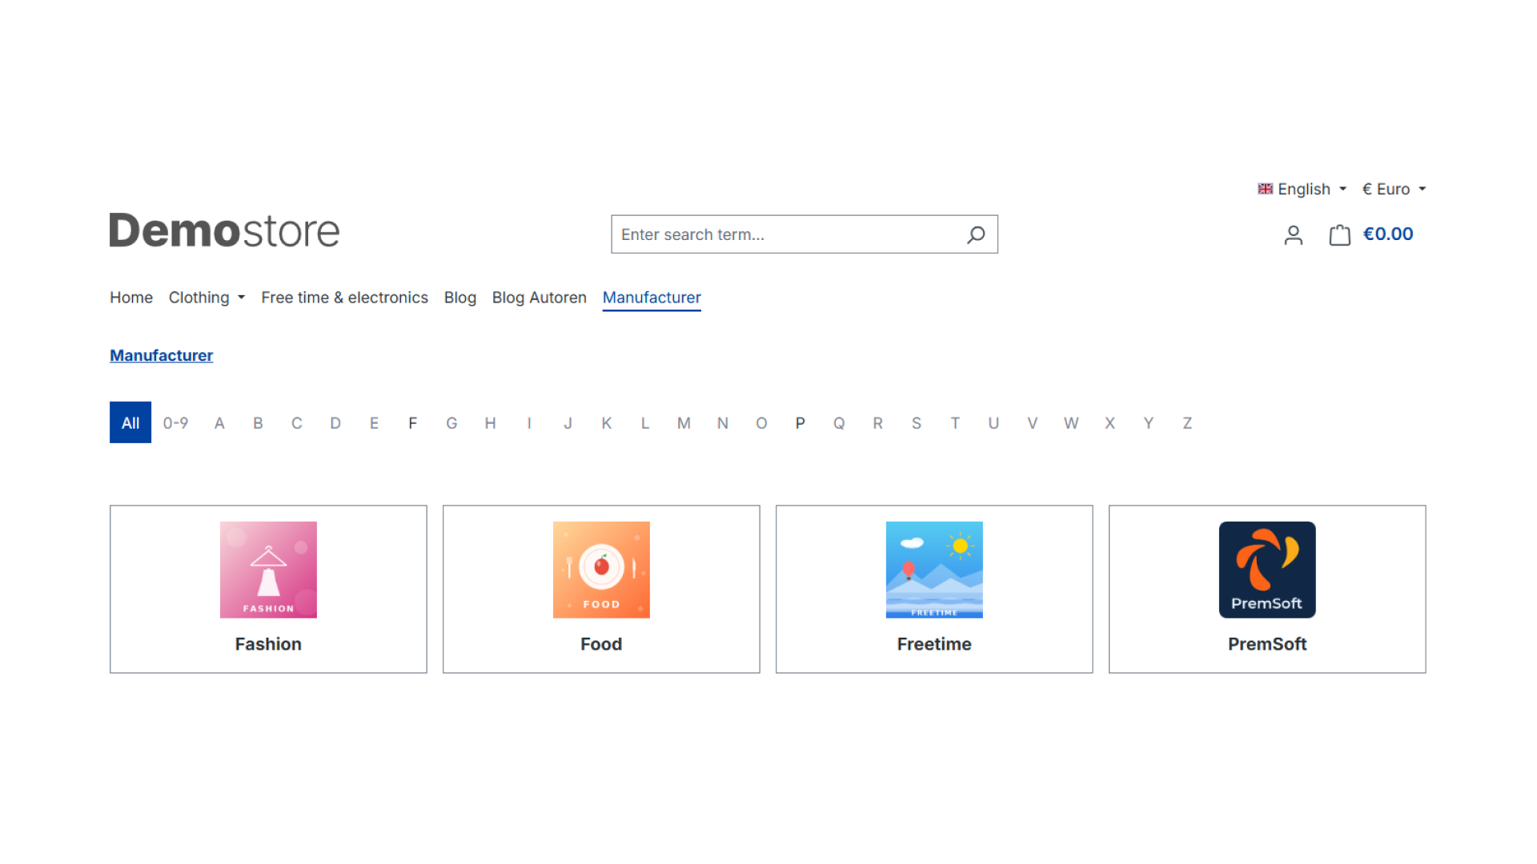The image size is (1537, 864).
Task: Filter manufacturers by letter Y
Action: [1149, 422]
